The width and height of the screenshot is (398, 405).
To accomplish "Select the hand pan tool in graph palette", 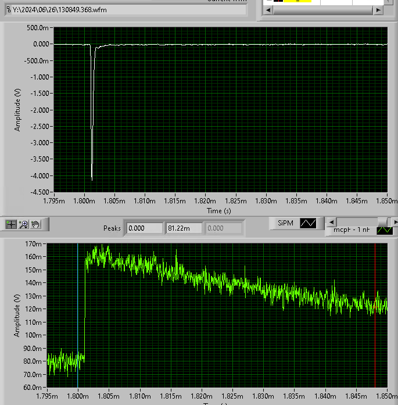I will (x=35, y=224).
